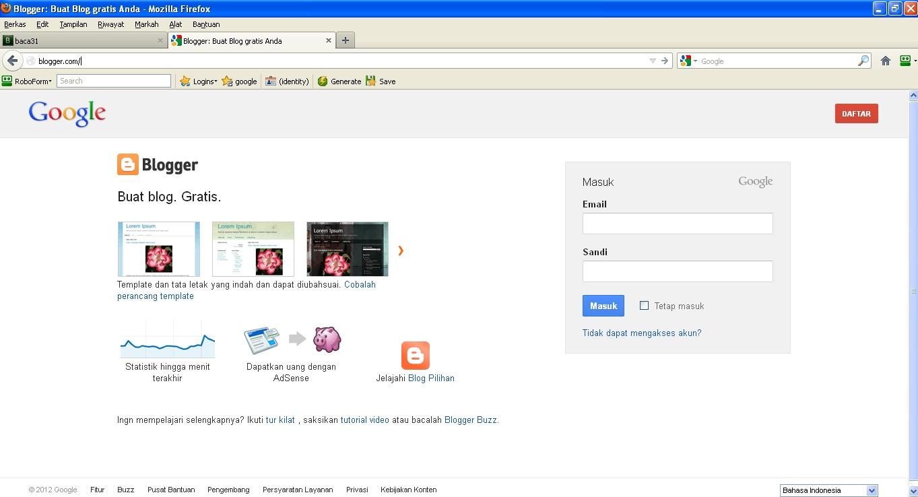Open the Bantuan menu
This screenshot has width=918, height=497.
[x=206, y=24]
